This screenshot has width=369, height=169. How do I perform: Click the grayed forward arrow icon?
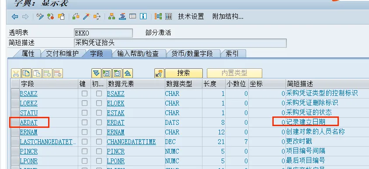(25, 17)
